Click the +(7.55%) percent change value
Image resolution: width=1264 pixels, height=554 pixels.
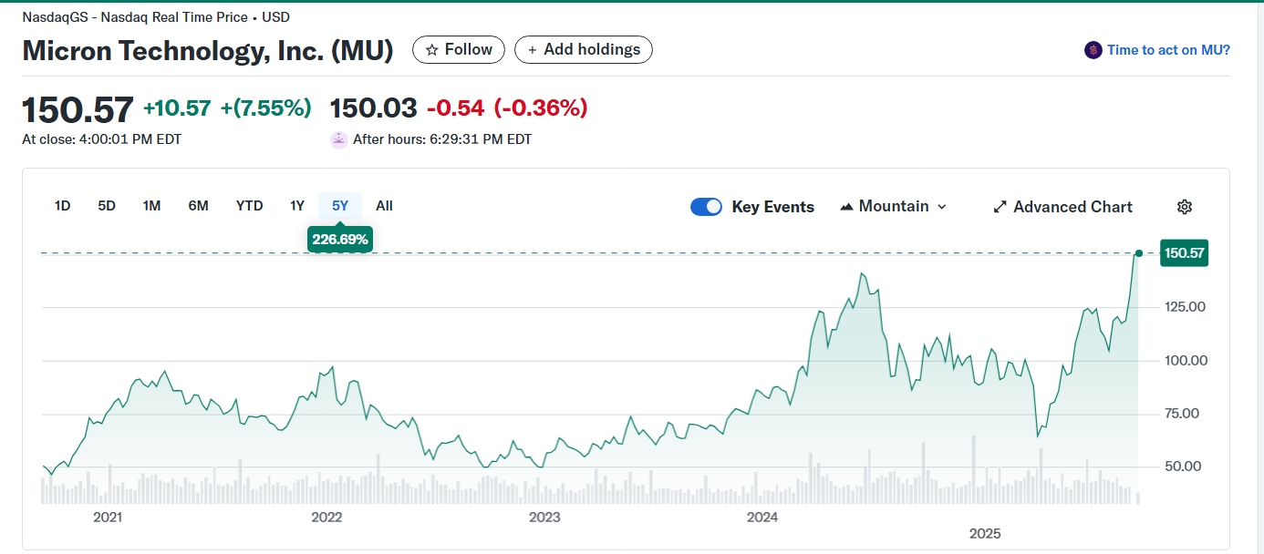(266, 108)
